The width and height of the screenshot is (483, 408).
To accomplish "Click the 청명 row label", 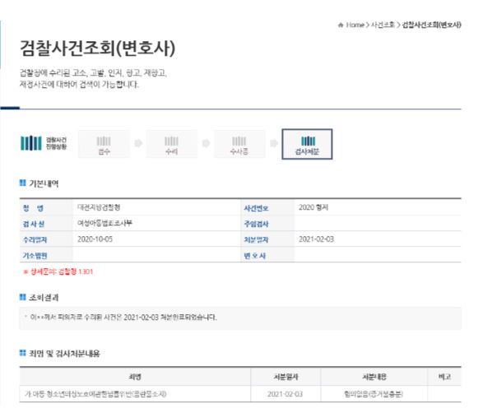I will coord(33,208).
